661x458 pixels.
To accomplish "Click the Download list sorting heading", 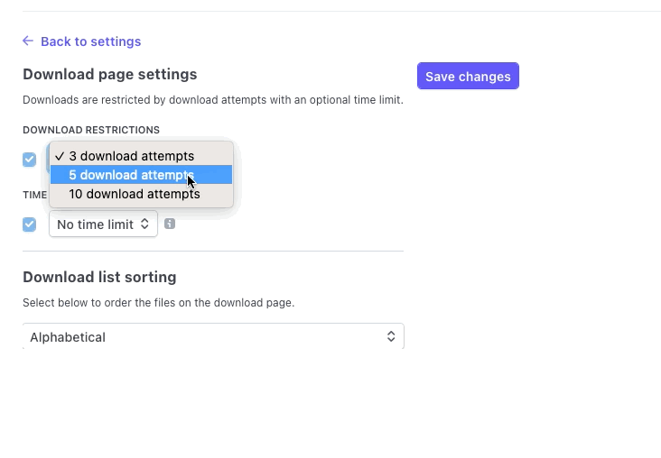I will (x=99, y=277).
